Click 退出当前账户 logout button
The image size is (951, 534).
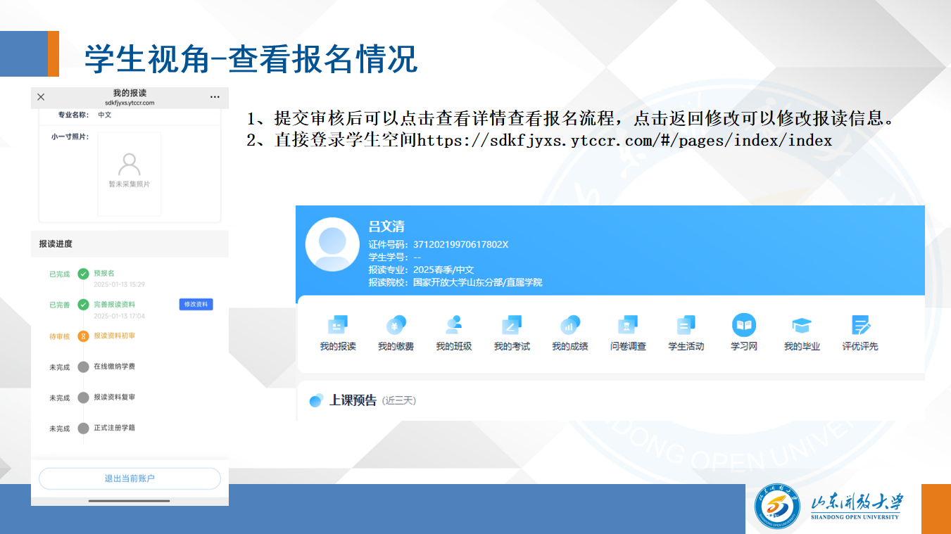[x=130, y=478]
